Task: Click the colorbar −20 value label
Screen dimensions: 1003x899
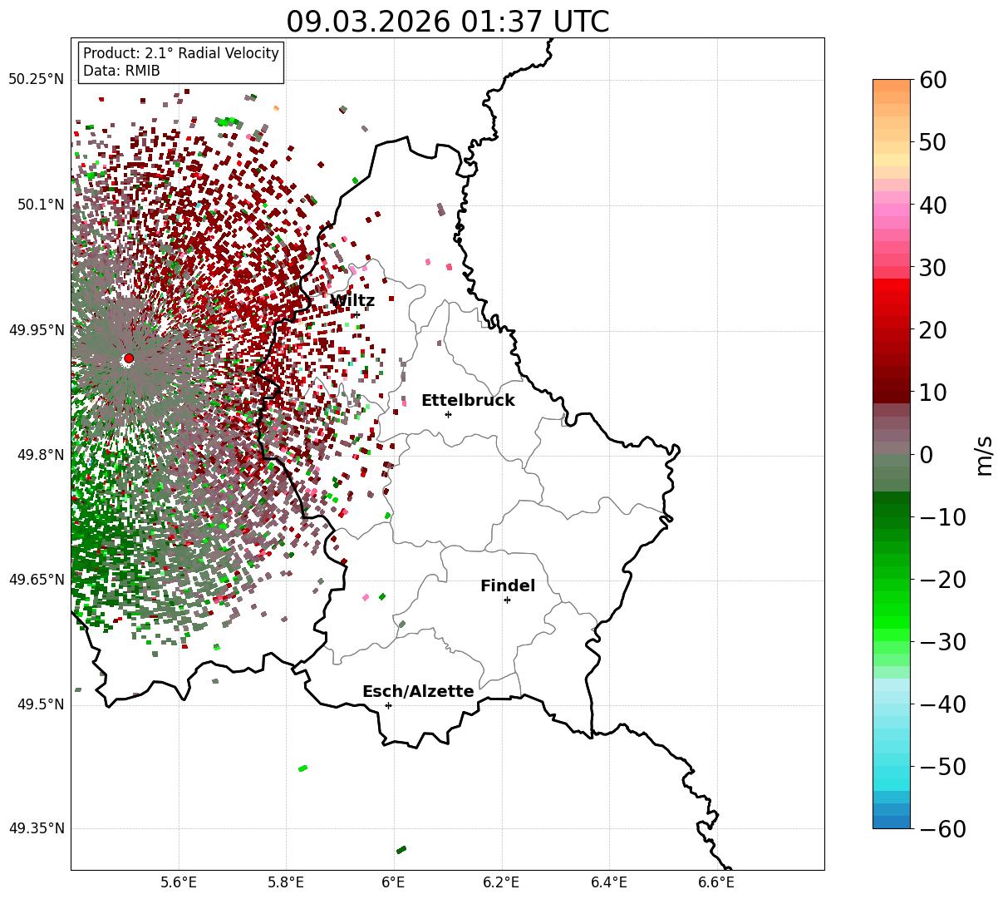Action: [x=942, y=579]
